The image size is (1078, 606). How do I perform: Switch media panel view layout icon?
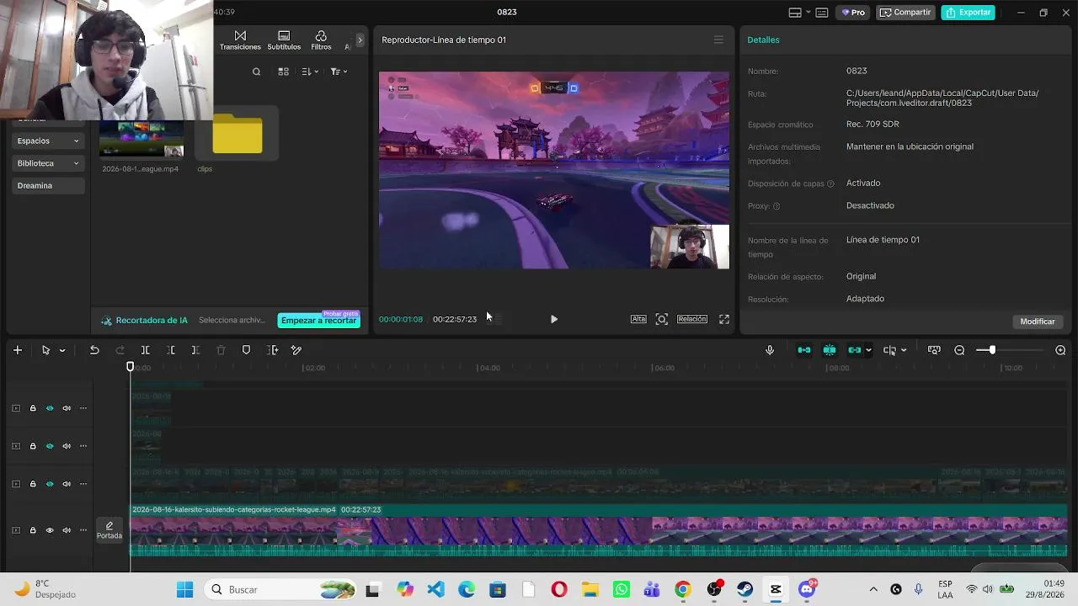coord(283,72)
